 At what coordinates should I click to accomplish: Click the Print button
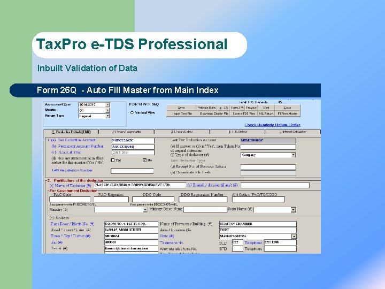[266, 108]
